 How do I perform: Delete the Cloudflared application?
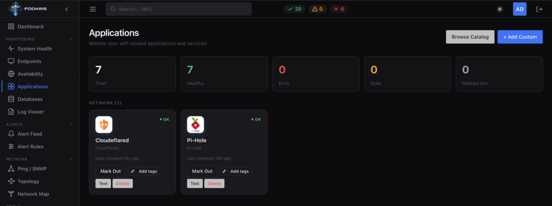click(x=123, y=183)
